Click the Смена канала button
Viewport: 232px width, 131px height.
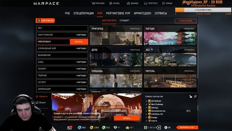click(x=186, y=21)
